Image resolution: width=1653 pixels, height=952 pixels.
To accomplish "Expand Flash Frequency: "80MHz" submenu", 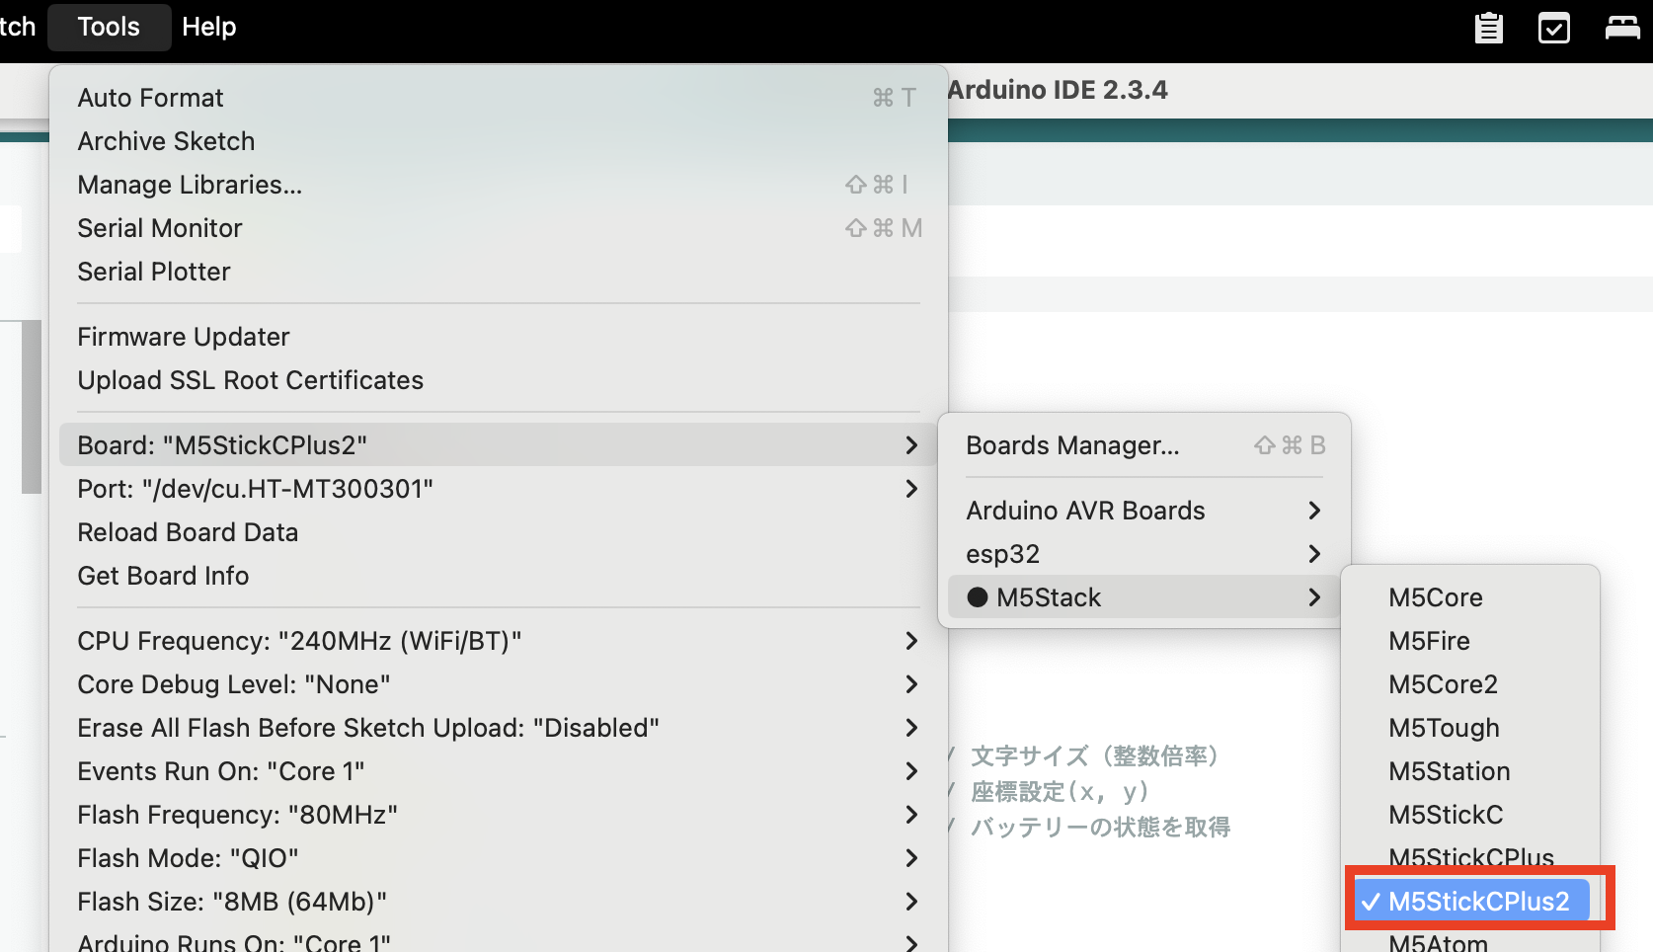I will [499, 815].
